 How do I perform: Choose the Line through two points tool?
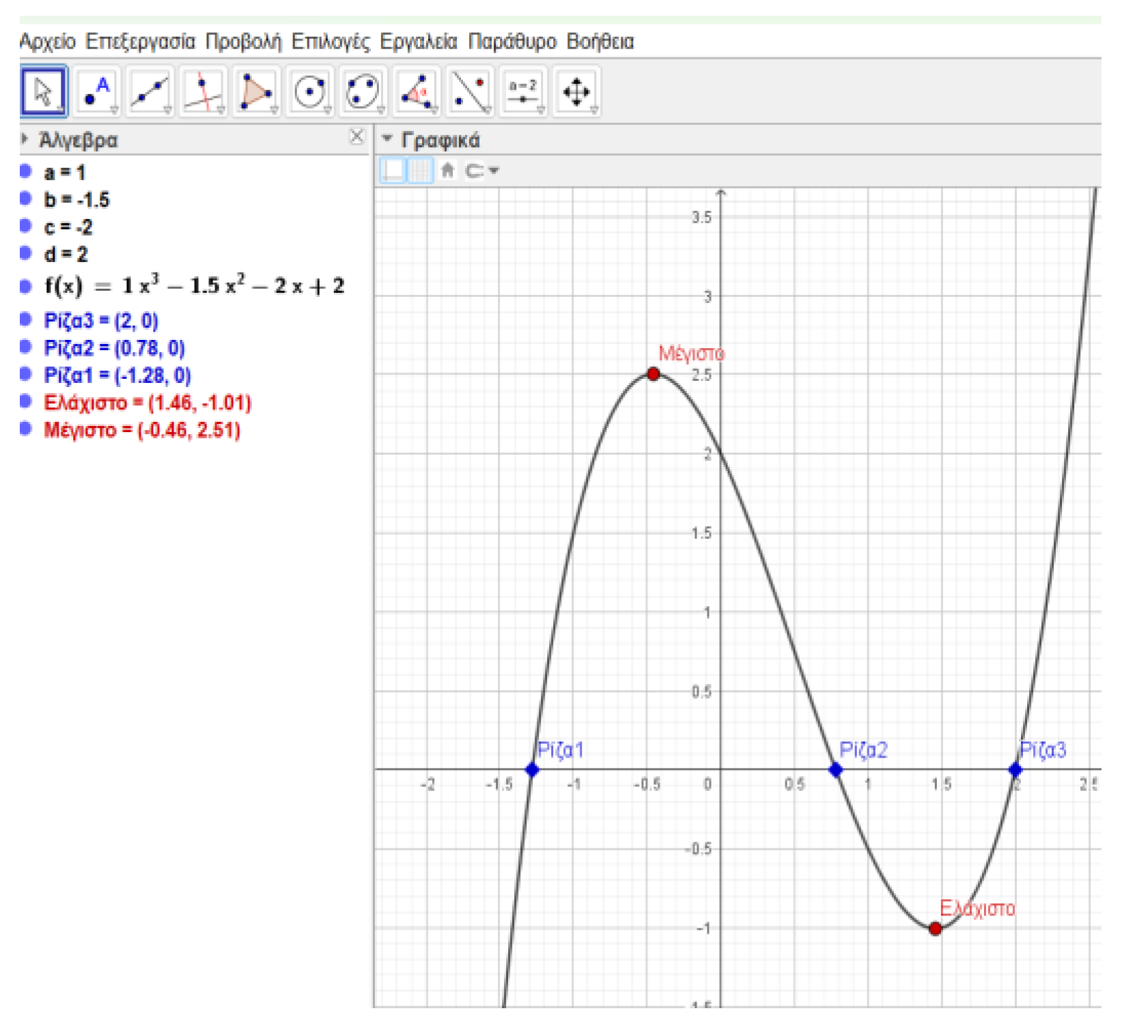pyautogui.click(x=150, y=91)
